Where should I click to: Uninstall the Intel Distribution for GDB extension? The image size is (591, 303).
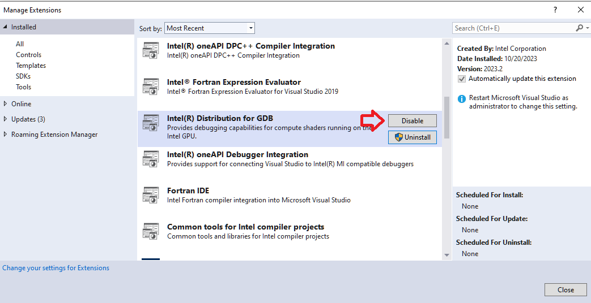[413, 137]
